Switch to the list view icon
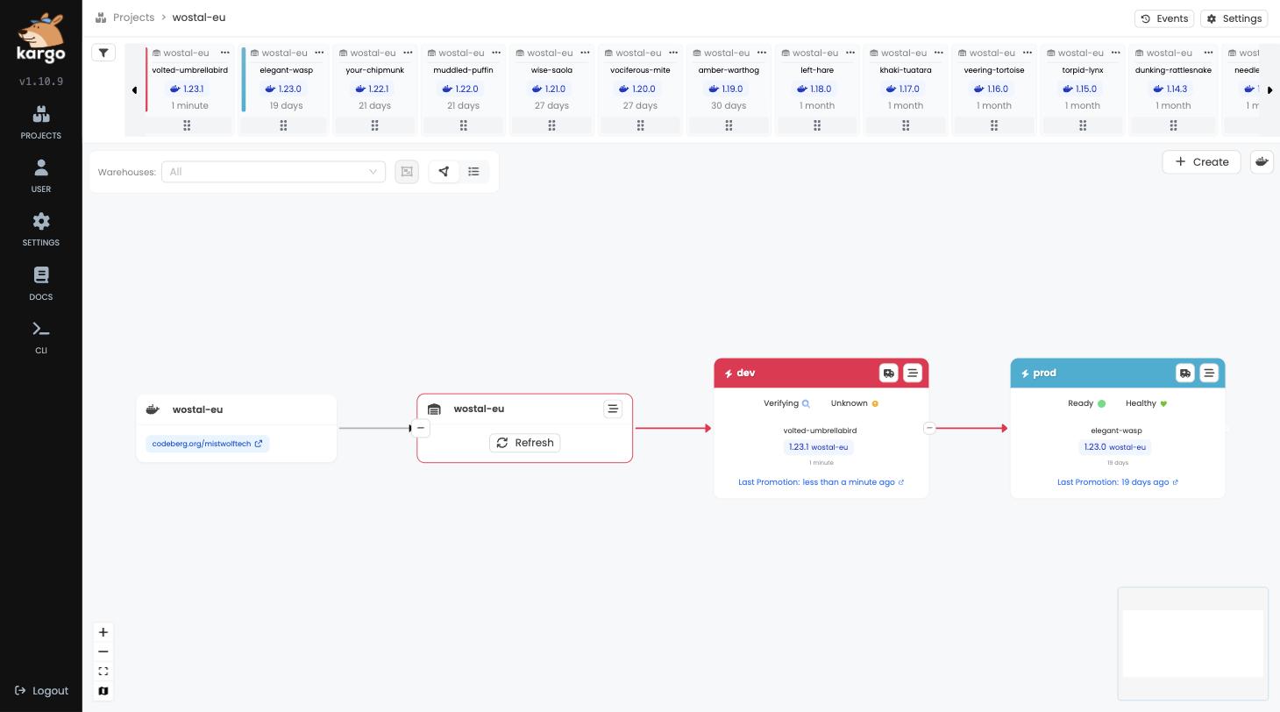This screenshot has width=1280, height=712. tap(473, 172)
